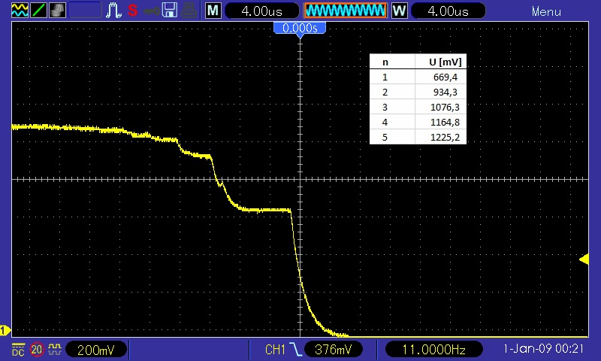The image size is (601, 361).
Task: Select the 200mV vertical scale value
Action: pyautogui.click(x=96, y=350)
